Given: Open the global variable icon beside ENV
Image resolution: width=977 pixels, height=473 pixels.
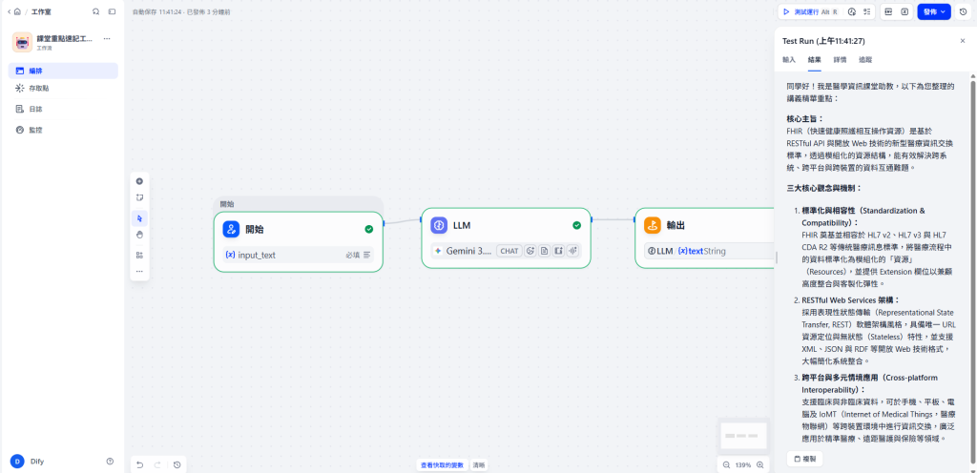Looking at the screenshot, I should (904, 11).
